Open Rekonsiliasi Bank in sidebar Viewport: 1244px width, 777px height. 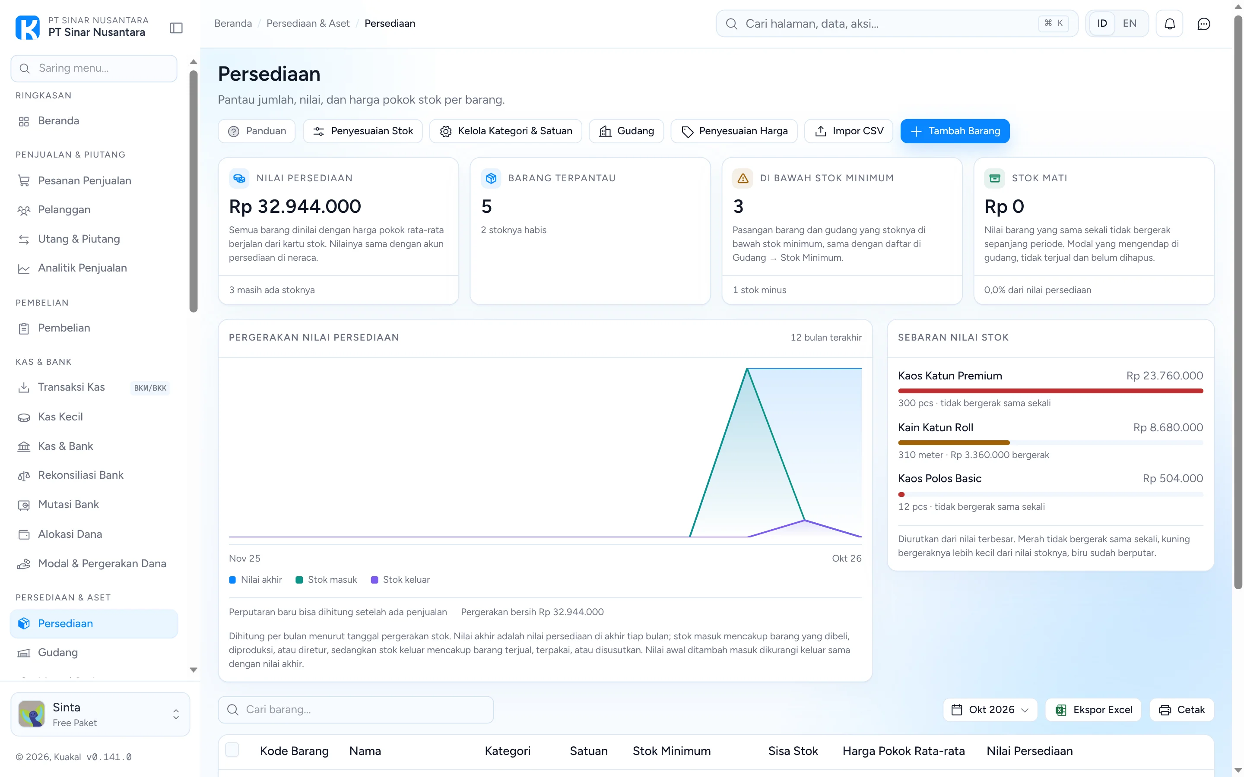tap(81, 475)
